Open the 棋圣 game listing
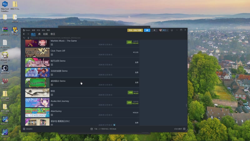250x141 pixels. point(82,93)
